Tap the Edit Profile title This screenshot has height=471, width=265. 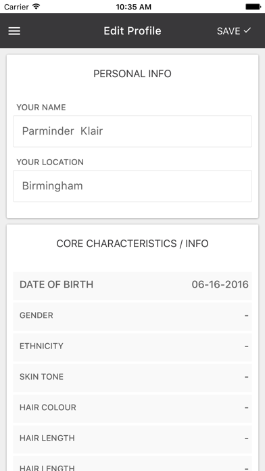[132, 31]
